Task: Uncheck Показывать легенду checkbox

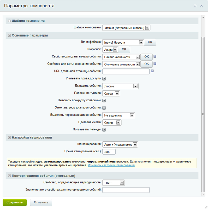Action: 104,130
